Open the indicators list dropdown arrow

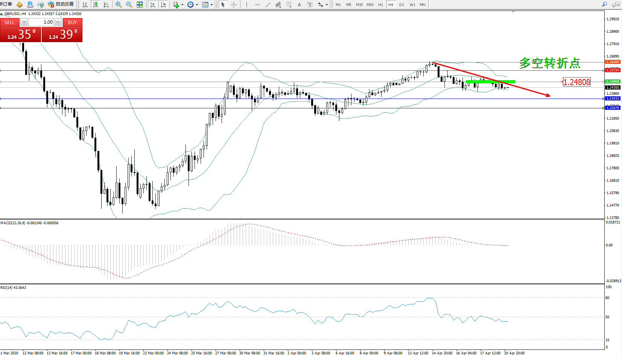pos(182,5)
